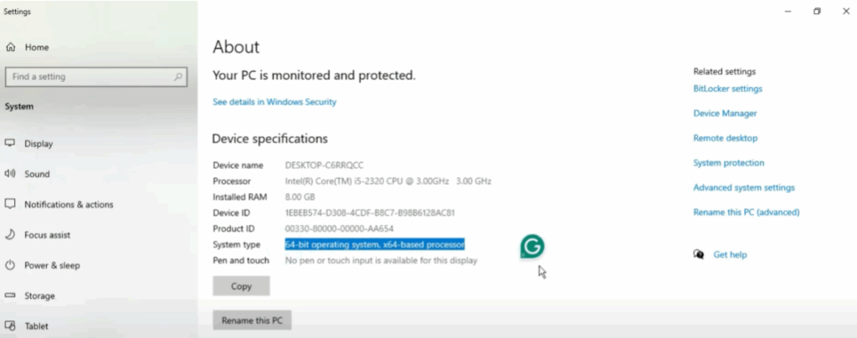This screenshot has width=857, height=338.
Task: Open Display settings from sidebar
Action: point(38,144)
